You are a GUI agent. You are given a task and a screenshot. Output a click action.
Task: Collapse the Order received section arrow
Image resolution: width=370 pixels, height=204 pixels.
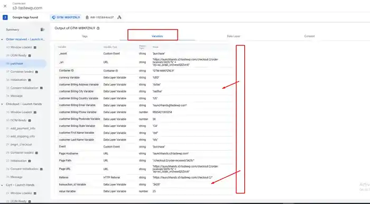click(x=2, y=40)
